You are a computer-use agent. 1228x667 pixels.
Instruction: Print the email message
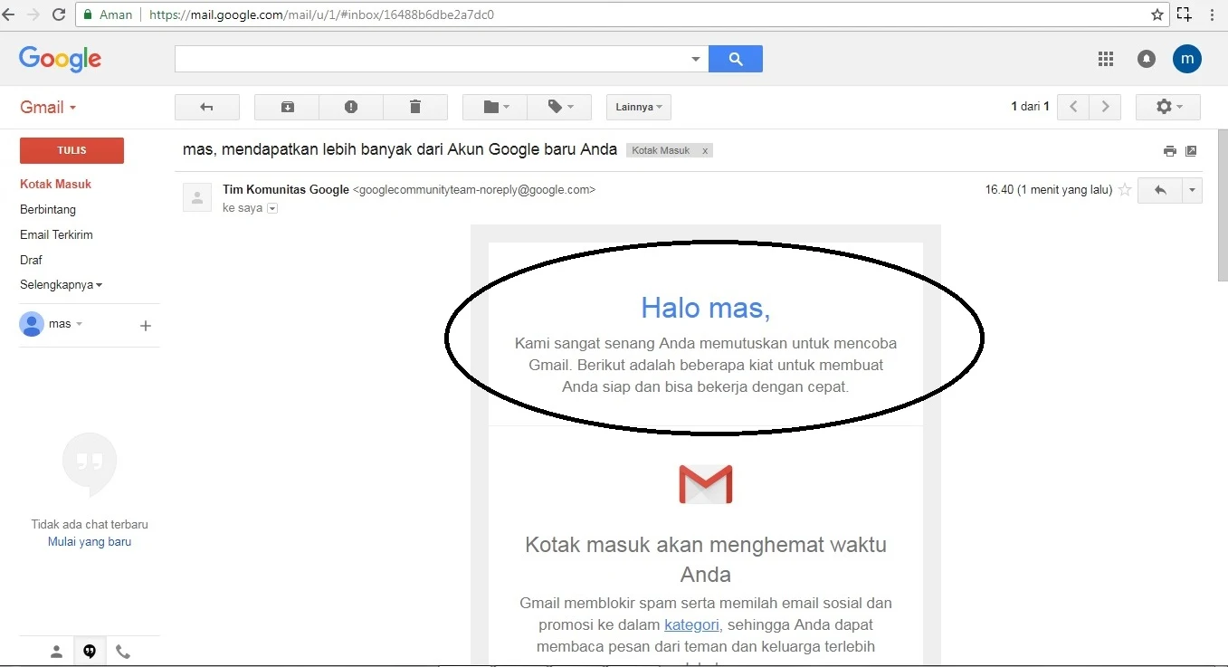[x=1169, y=150]
